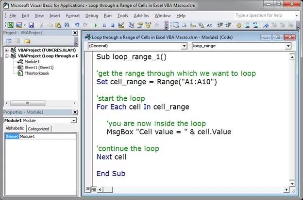The height and width of the screenshot is (200, 303).
Task: Toggle breakpoint with the hand icon
Action: (239, 25)
